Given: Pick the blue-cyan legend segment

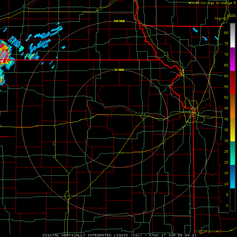Looking at the screenshot, I should pyautogui.click(x=233, y=176).
